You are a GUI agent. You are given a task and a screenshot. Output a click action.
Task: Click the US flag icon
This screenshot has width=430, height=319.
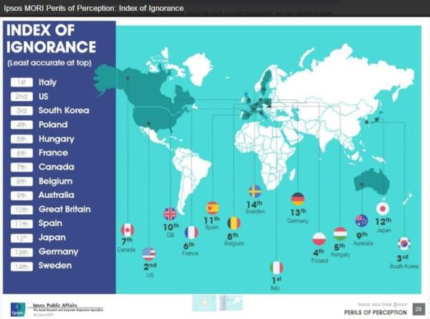[148, 254]
